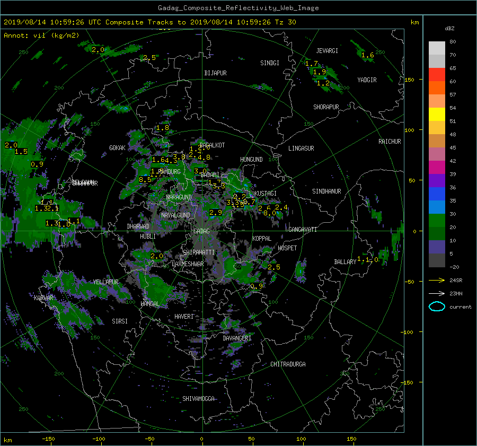
Task: Click the Annot: vil (kg/m2) label
Action: pos(41,36)
